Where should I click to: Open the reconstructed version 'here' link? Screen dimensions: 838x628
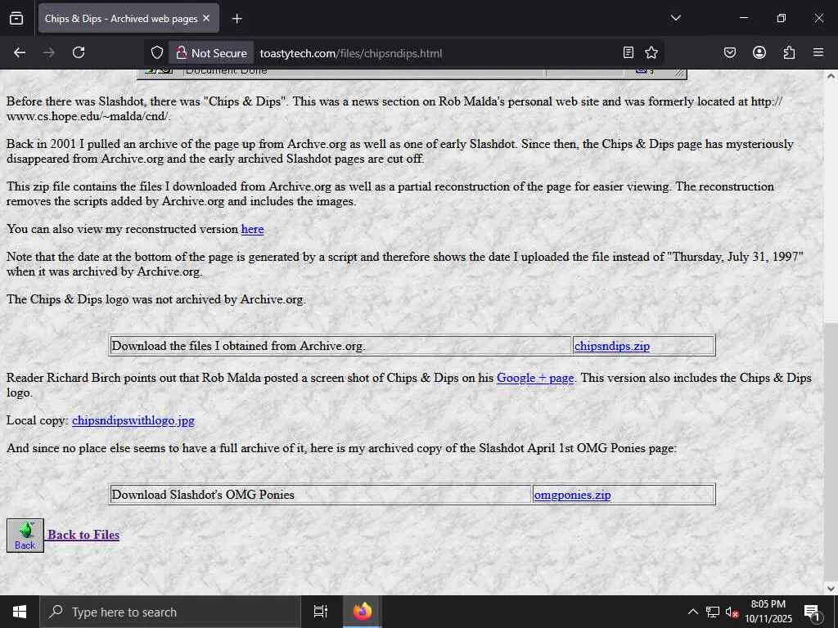(x=252, y=229)
